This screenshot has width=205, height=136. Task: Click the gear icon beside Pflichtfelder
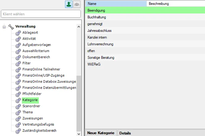18,94
